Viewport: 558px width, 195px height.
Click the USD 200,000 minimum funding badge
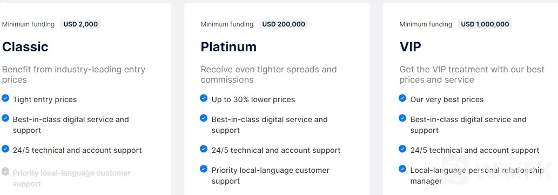click(284, 24)
